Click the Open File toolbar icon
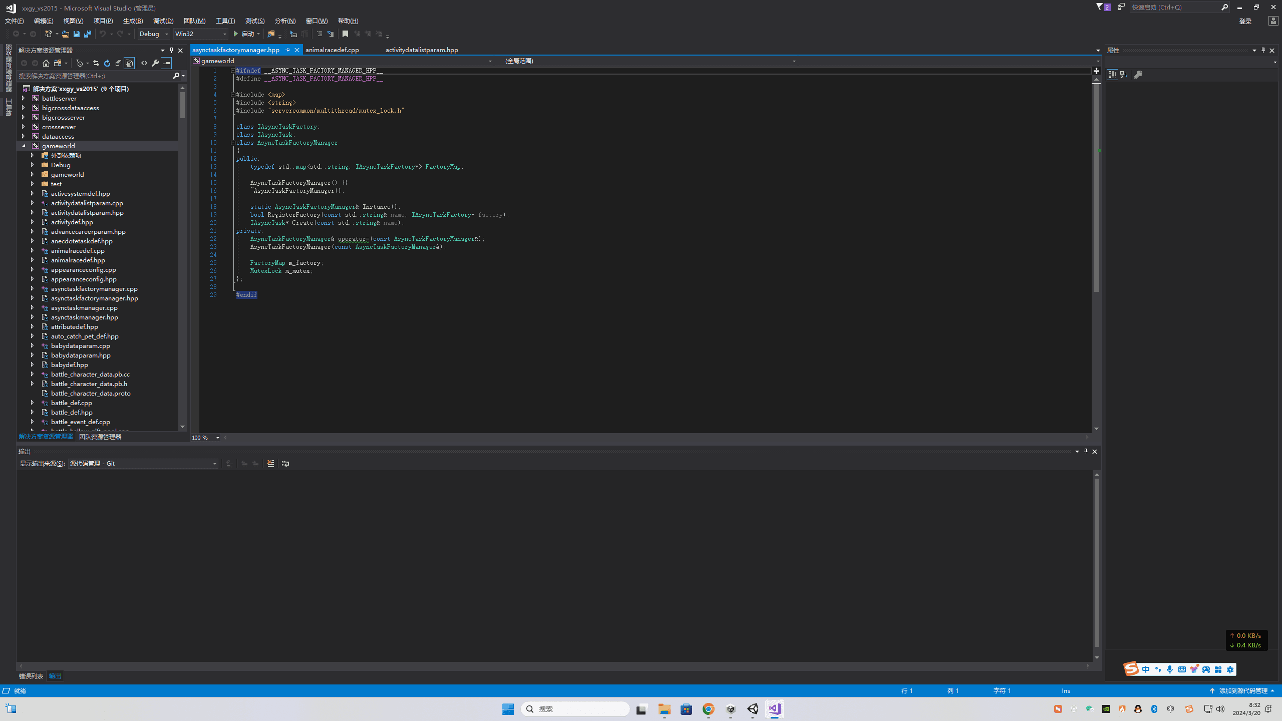1282x721 pixels. tap(66, 34)
